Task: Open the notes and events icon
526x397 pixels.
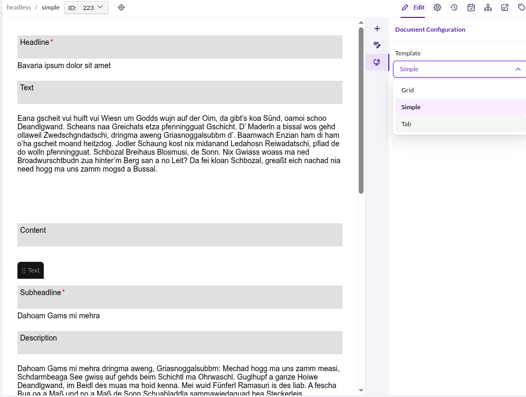Action: pyautogui.click(x=505, y=7)
